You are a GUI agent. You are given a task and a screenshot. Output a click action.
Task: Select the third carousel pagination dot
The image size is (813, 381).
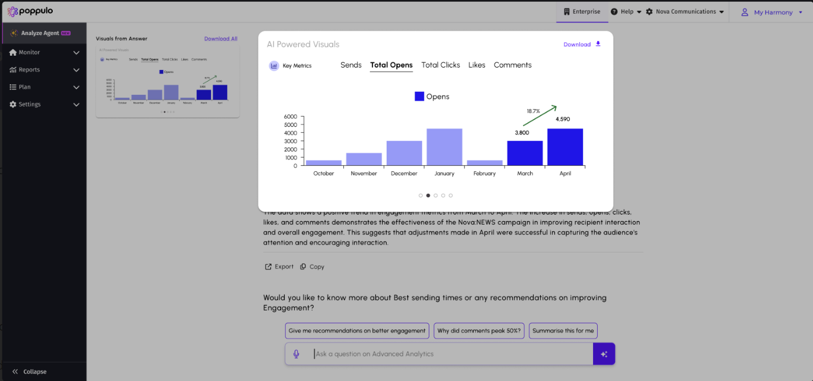435,196
